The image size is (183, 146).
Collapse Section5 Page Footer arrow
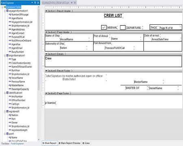click(46, 93)
